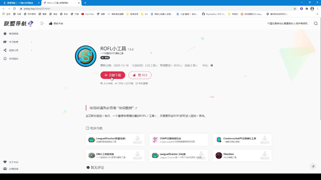Reload the page
This screenshot has height=180, width=321.
coord(15,8)
